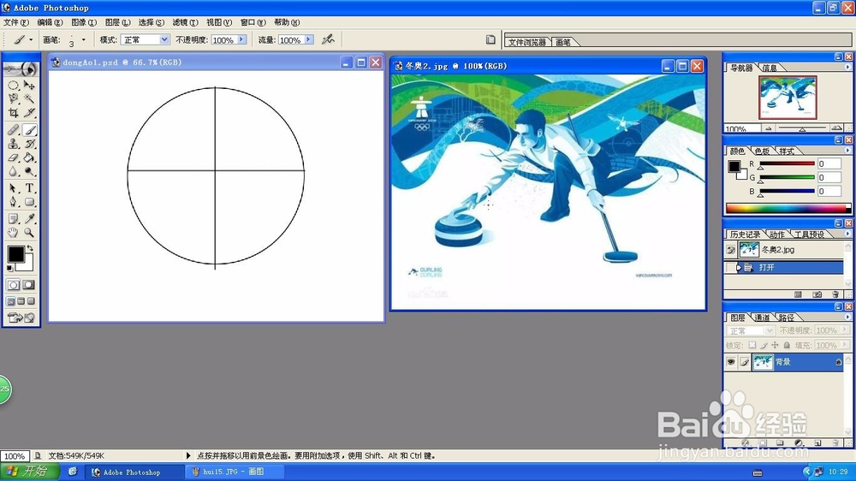Select the Type tool
Screen dimensions: 856x481
(x=29, y=188)
